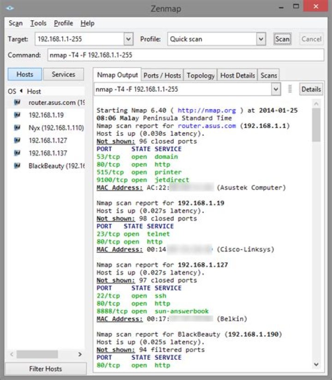Toggle the OS column sort arrow

coord(21,91)
